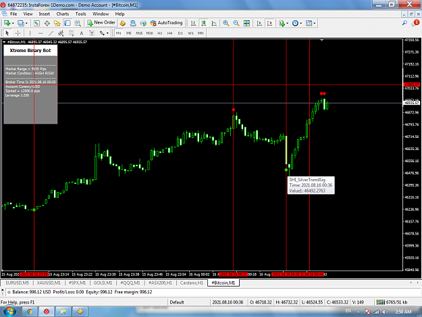Expand the arrows objects dropdown
This screenshot has height=317, width=422.
[107, 33]
